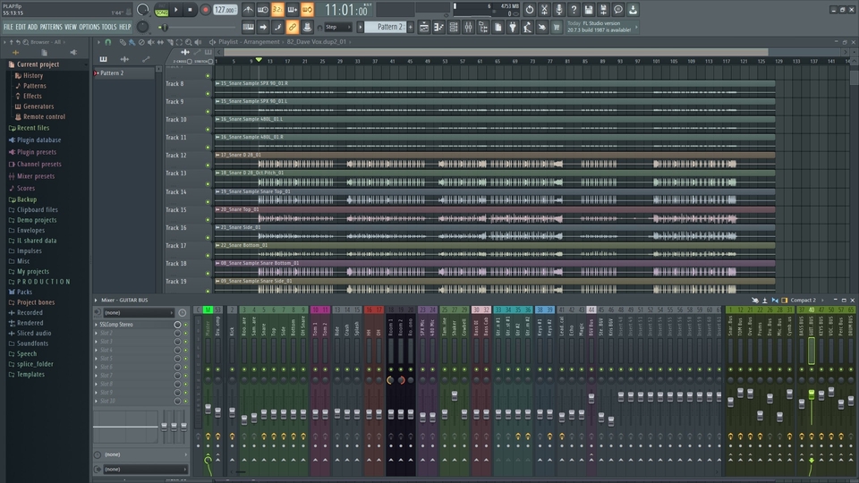Open the FILE menu
This screenshot has width=859, height=483.
click(8, 27)
